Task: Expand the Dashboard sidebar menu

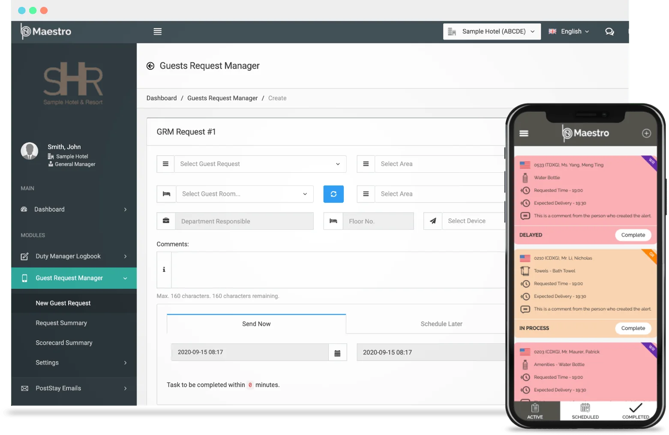Action: 74,209
